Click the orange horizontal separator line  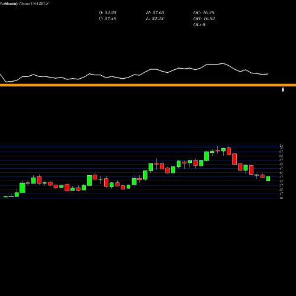coord(148,85)
